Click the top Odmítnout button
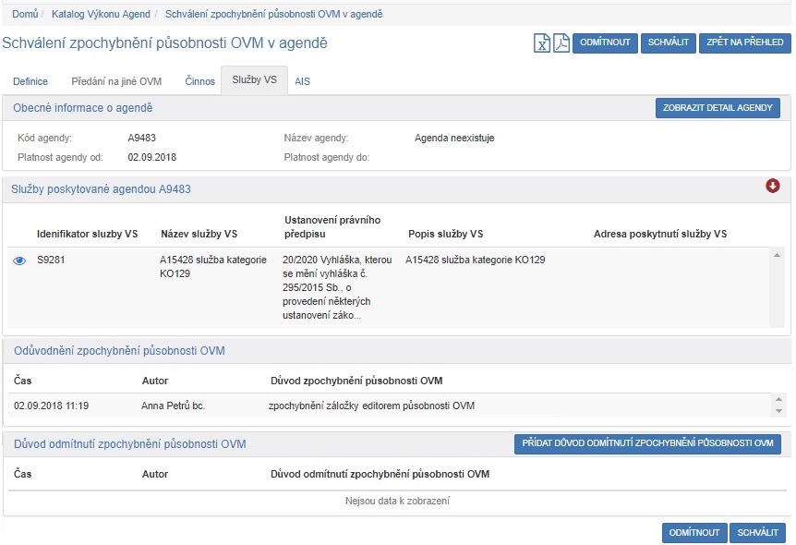The width and height of the screenshot is (796, 545). [605, 42]
